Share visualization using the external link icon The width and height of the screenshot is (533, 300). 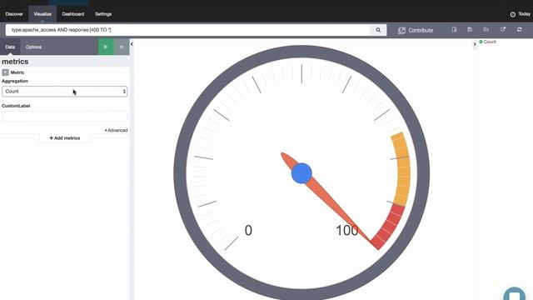pyautogui.click(x=503, y=30)
